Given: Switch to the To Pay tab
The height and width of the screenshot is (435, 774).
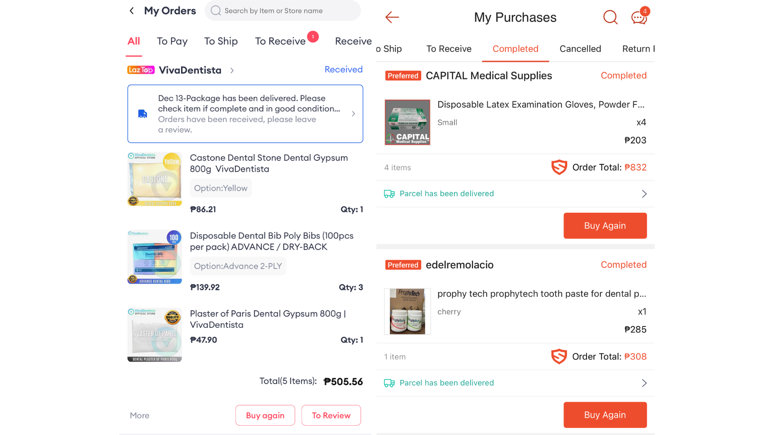Looking at the screenshot, I should (172, 41).
